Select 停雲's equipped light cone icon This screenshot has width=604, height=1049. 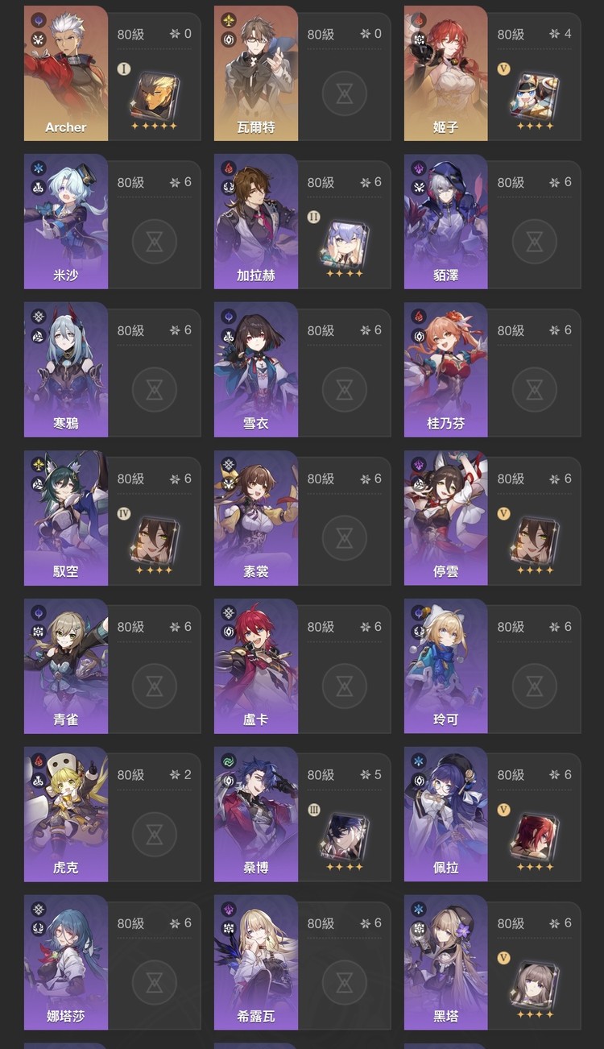coord(534,539)
